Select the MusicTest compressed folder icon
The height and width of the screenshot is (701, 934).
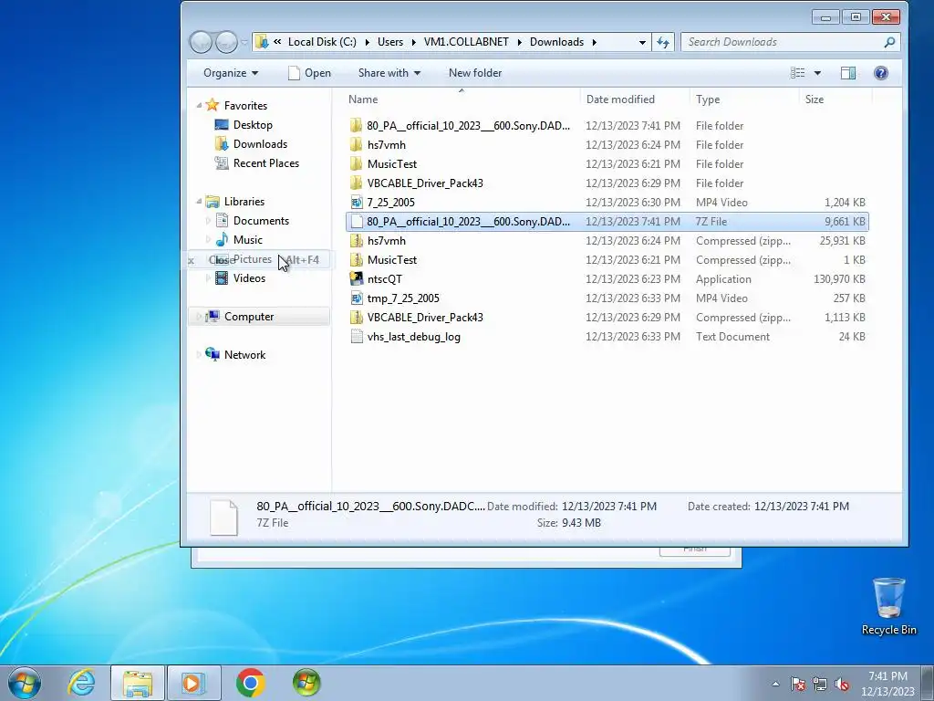click(x=357, y=260)
